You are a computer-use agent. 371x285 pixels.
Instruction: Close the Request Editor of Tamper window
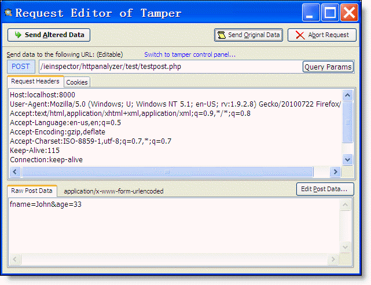(x=349, y=12)
